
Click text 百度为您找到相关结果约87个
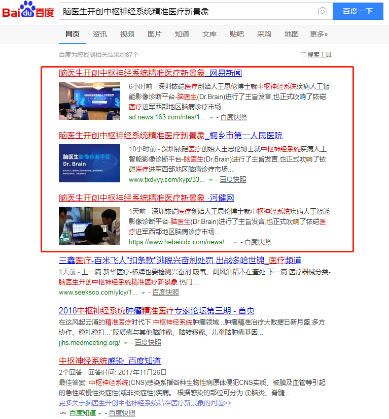click(x=99, y=55)
